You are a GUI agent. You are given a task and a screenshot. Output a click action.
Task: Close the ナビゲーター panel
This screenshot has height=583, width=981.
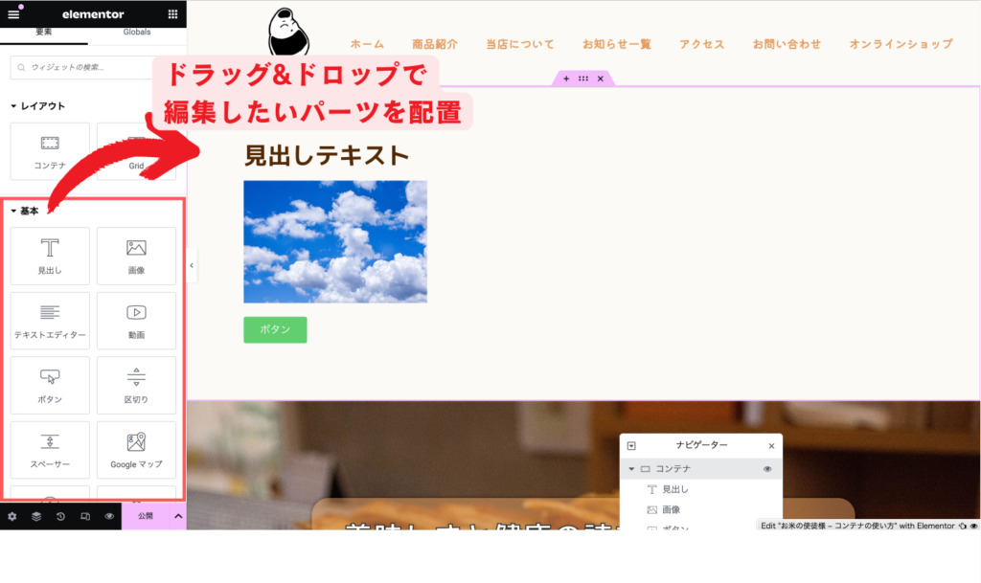tap(771, 446)
